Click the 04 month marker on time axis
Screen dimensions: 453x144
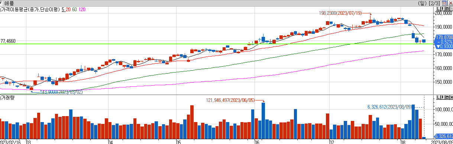point(110,142)
